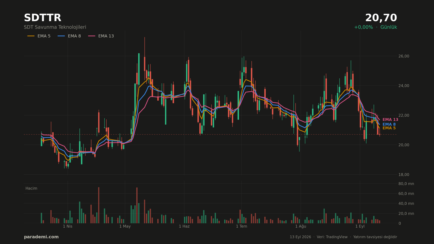Click the 22,00 price axis label
The height and width of the screenshot is (244, 434).
[x=404, y=115]
